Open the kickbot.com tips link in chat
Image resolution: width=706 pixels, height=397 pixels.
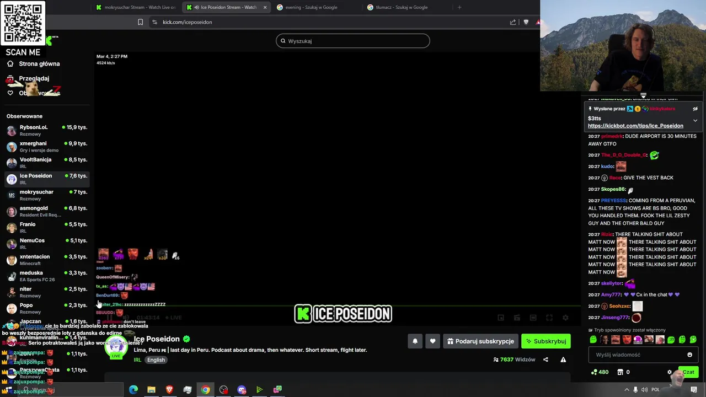[635, 126]
